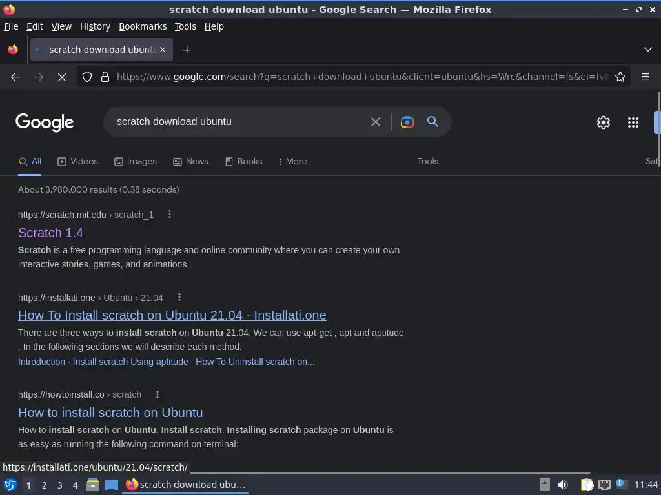
Task: Open the Edit menu
Action: pos(35,26)
